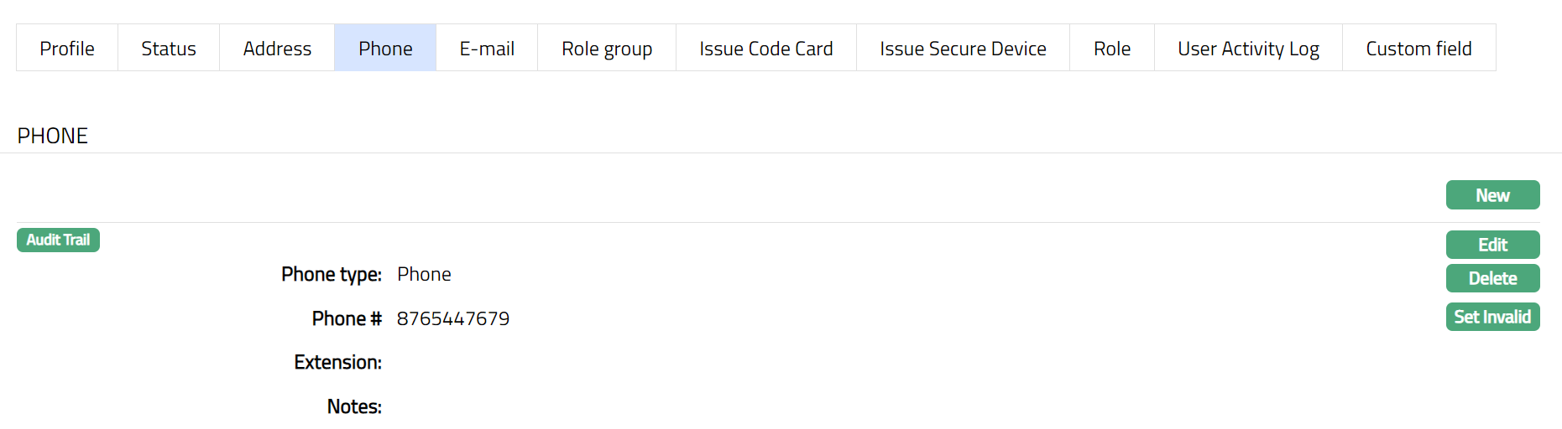Open the E-mail tab
The width and height of the screenshot is (1562, 429).
click(487, 49)
